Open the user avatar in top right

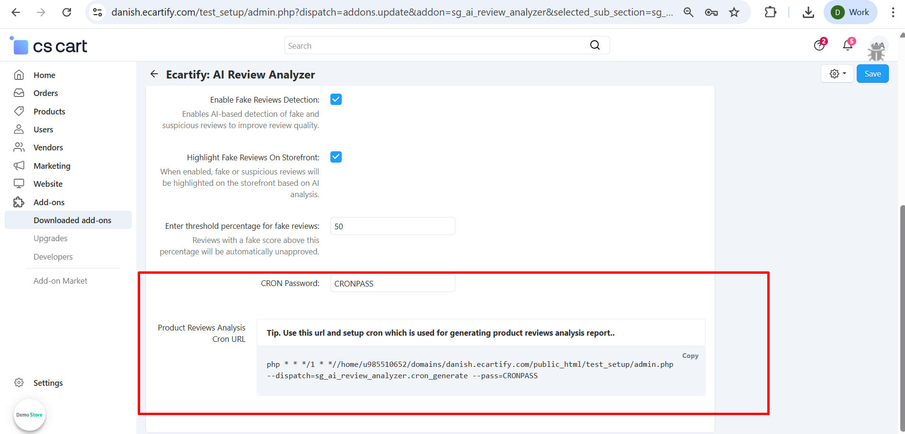(878, 48)
